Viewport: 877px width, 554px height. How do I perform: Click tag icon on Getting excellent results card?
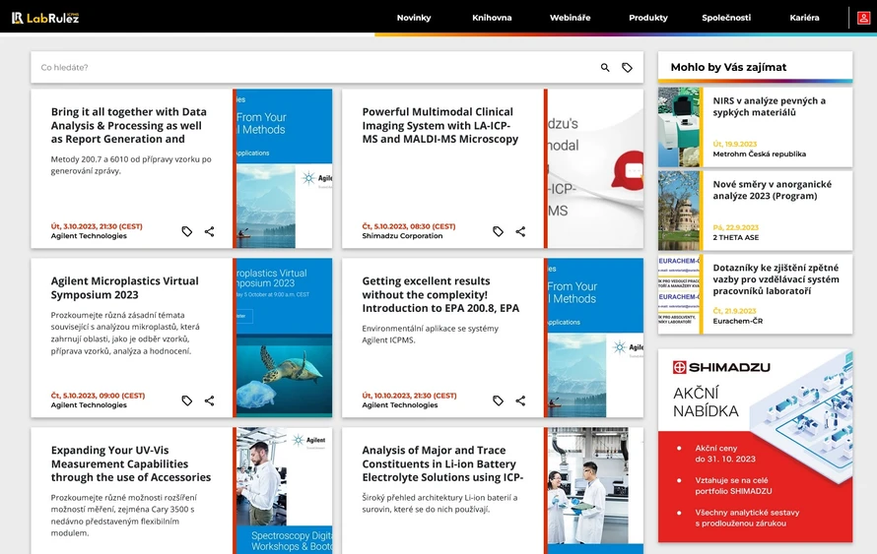click(498, 400)
